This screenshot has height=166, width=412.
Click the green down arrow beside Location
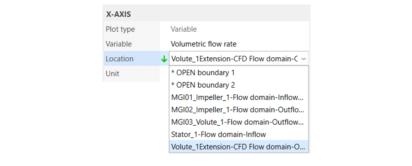click(164, 59)
